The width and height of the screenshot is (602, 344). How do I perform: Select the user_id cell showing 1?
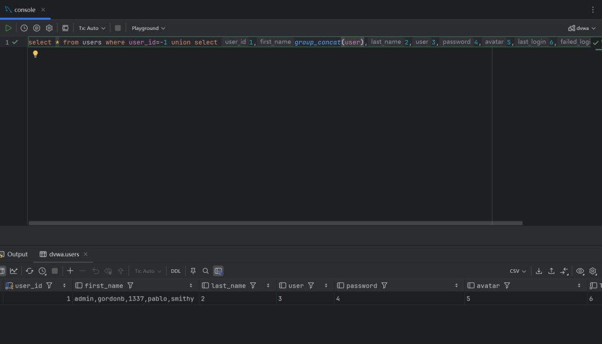point(38,299)
